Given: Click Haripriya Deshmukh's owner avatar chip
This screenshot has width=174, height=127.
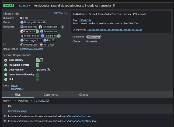Looking at the screenshot, I should 33,22.
